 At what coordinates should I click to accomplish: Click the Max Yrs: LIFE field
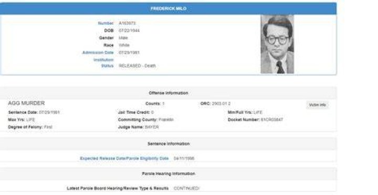click(22, 120)
